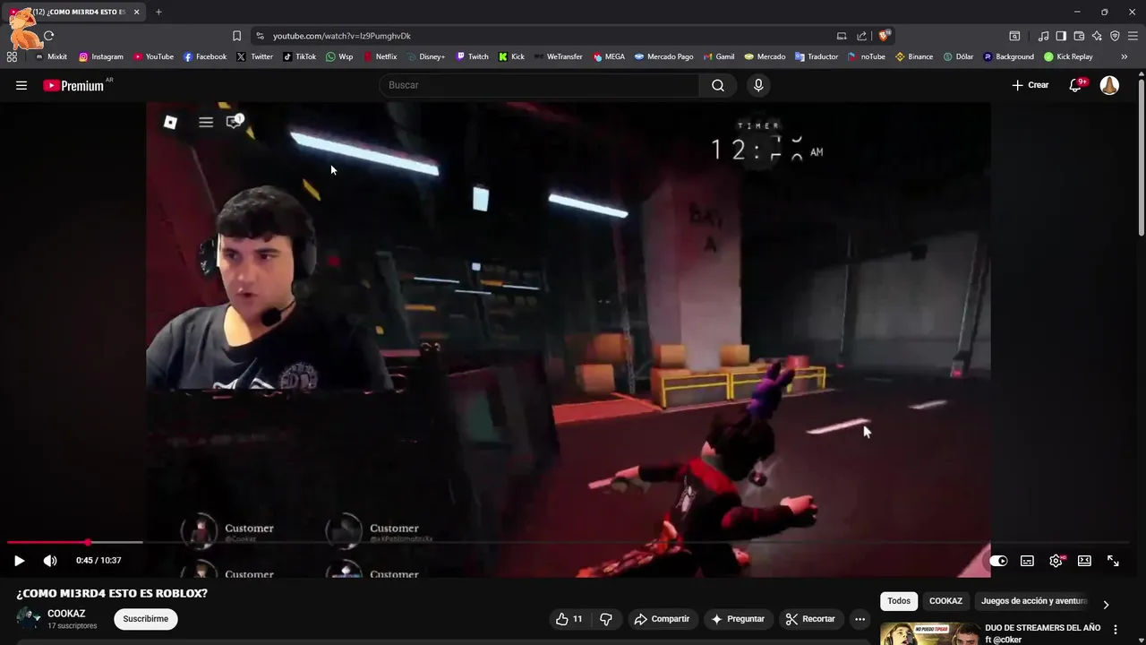Click Recortar to clip video
The image size is (1146, 645).
(x=810, y=619)
